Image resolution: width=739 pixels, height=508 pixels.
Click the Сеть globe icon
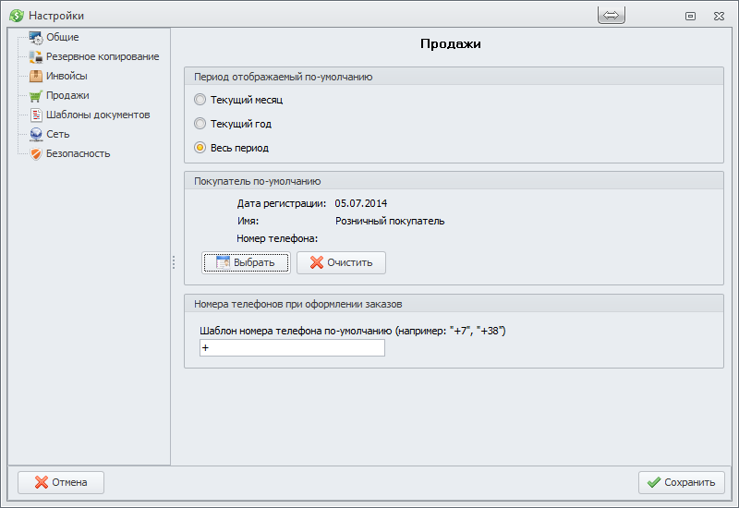[x=36, y=134]
